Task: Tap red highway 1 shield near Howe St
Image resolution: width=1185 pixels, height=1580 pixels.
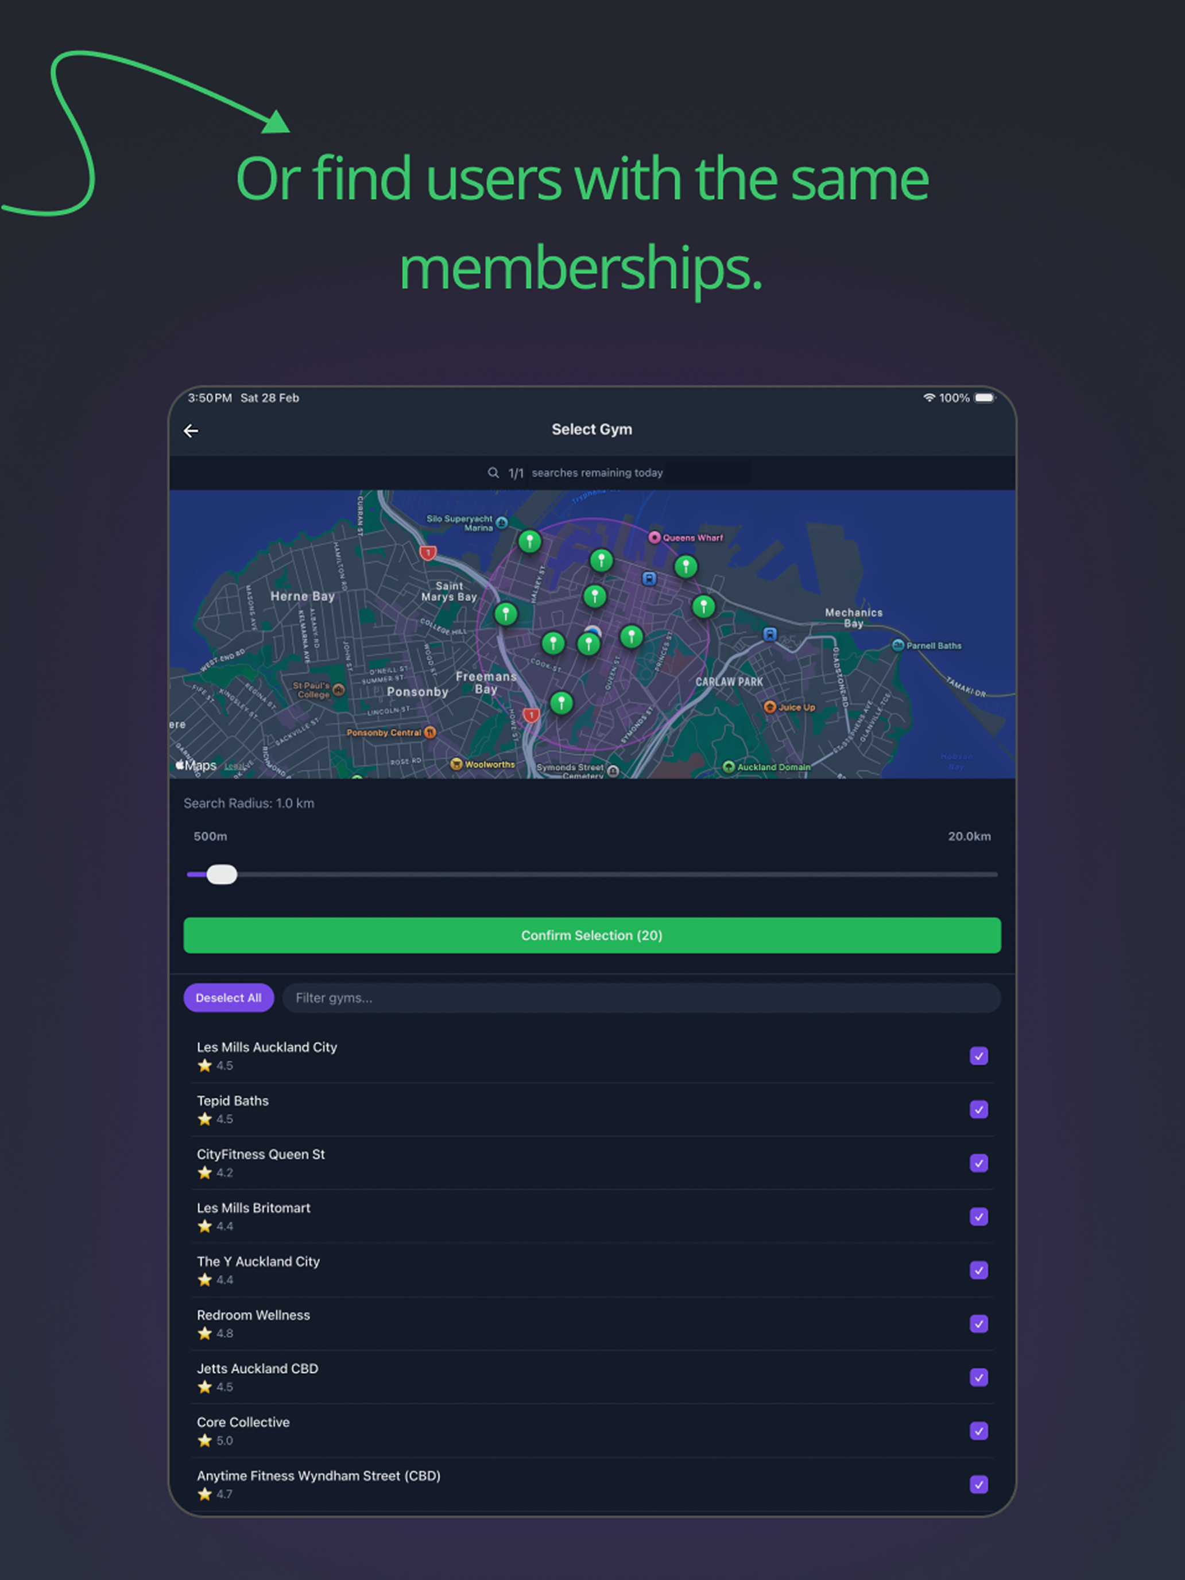Action: tap(530, 715)
